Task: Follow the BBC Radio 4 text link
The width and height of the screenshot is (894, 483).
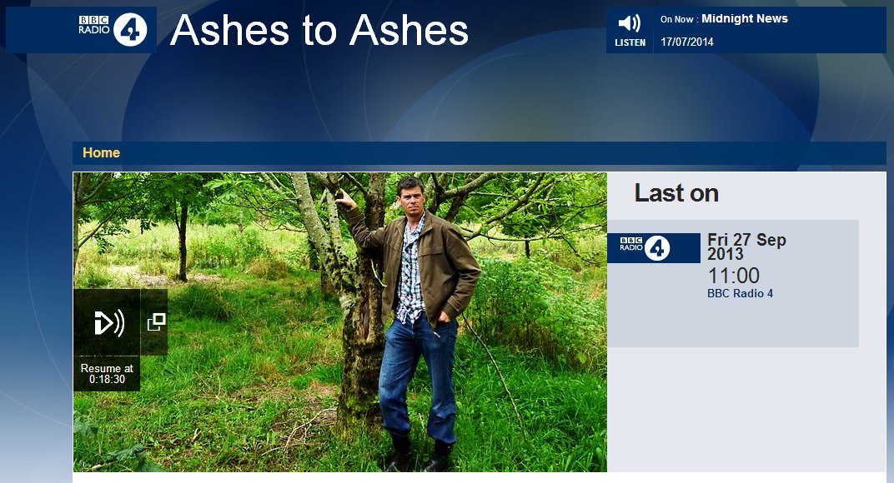Action: coord(740,293)
